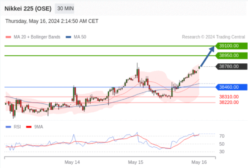Select the 38460.00 pivot price tag
This screenshot has height=168, width=248.
(x=231, y=87)
